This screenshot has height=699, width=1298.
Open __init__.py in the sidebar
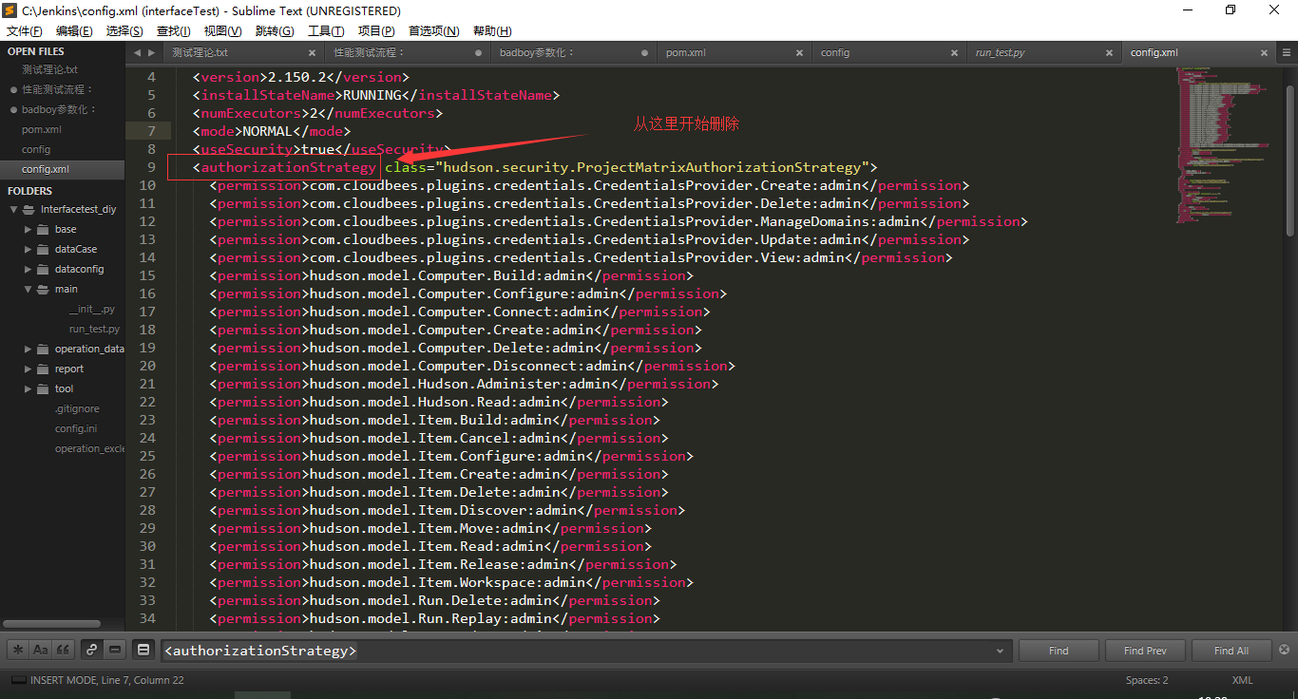point(91,309)
